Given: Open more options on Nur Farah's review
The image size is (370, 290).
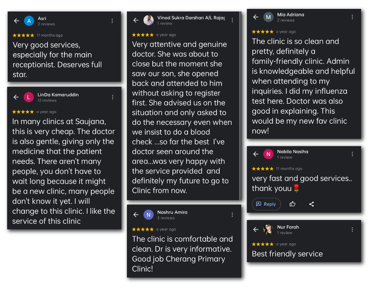Looking at the screenshot, I should (x=352, y=230).
